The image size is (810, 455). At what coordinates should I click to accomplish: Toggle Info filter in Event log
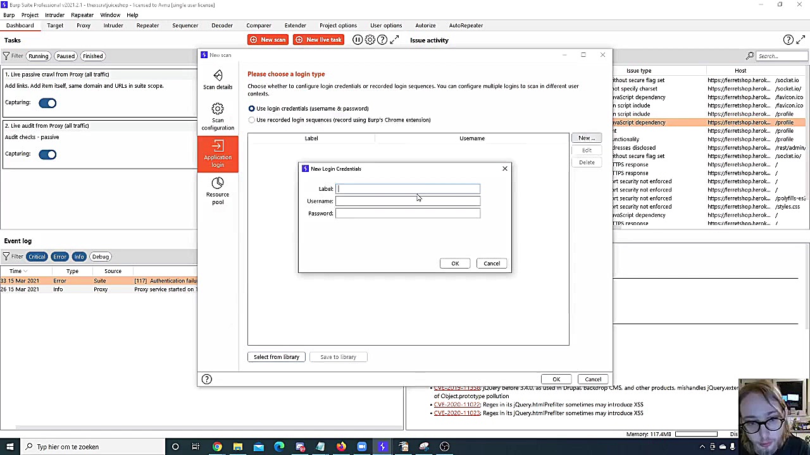point(79,257)
